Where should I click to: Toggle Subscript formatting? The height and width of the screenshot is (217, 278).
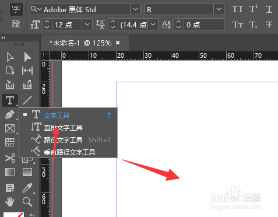254,24
